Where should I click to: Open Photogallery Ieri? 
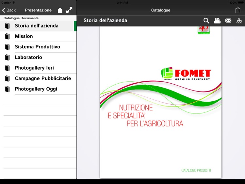pos(38,68)
